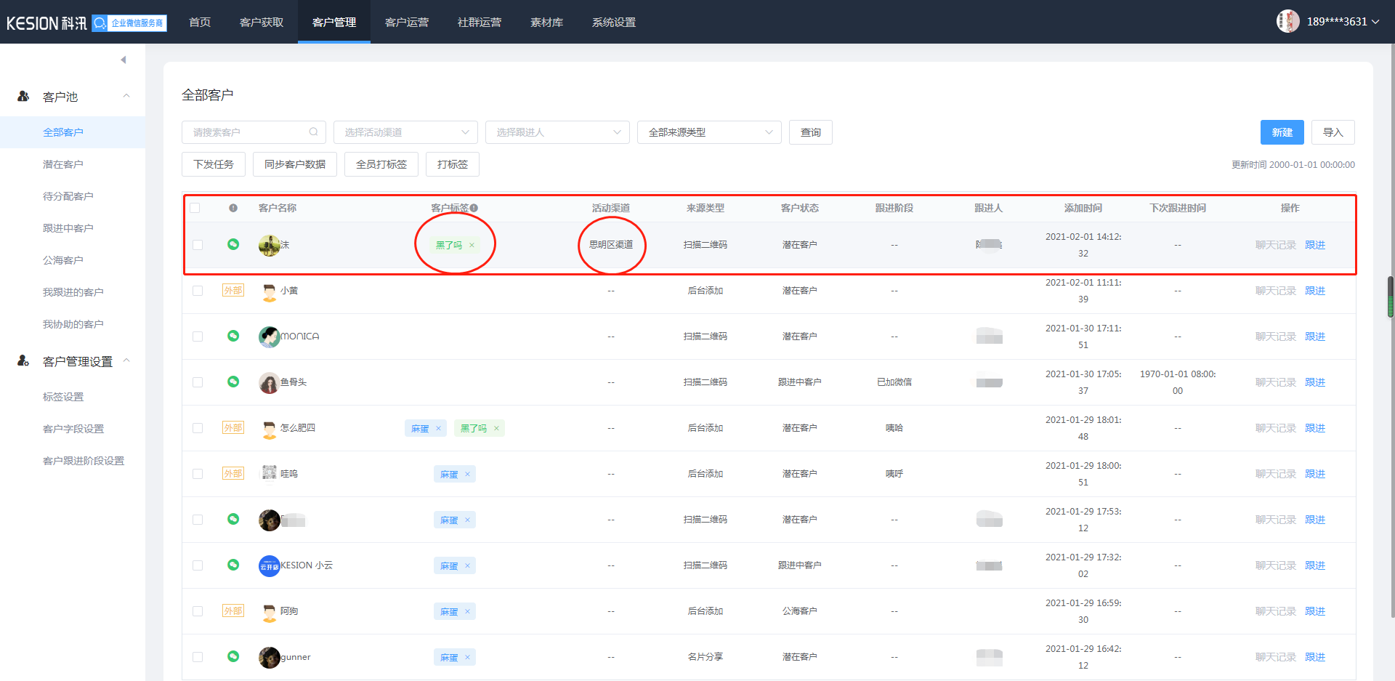The image size is (1395, 681).
Task: Click the 同步客户数据 button
Action: (295, 164)
